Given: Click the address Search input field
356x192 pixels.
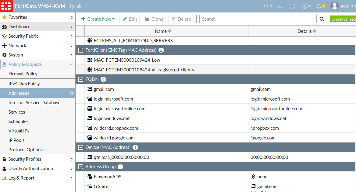Looking at the screenshot, I should pyautogui.click(x=258, y=19).
